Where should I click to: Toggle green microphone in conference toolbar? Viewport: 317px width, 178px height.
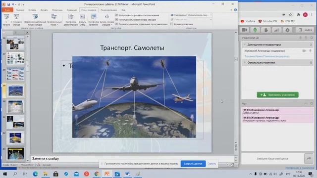point(255,30)
